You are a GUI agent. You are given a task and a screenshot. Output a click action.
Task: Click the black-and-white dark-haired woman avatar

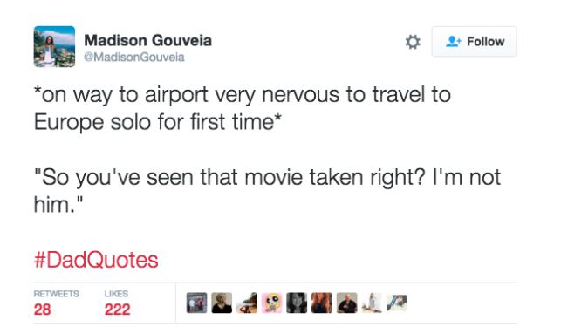[297, 303]
